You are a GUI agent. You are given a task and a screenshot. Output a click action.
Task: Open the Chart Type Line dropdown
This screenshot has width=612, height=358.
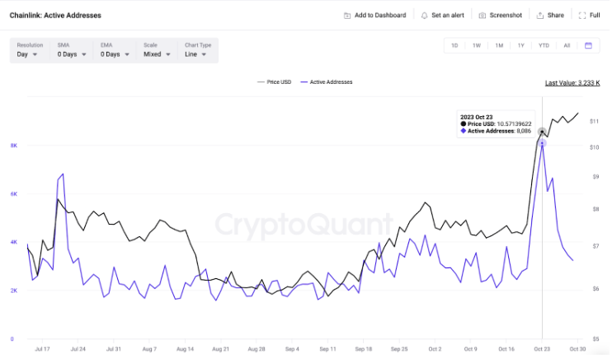[x=198, y=51]
